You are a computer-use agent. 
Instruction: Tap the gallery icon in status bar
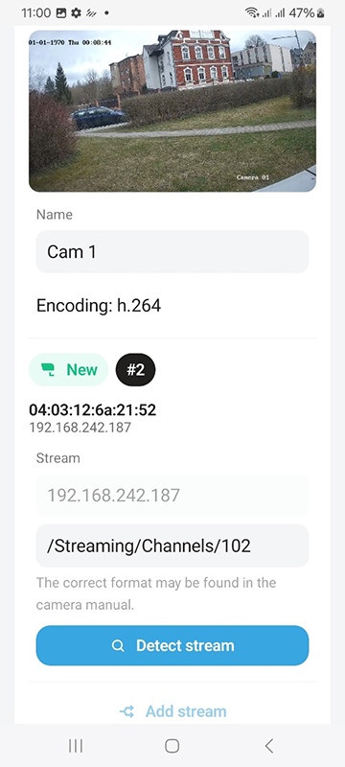tap(61, 13)
